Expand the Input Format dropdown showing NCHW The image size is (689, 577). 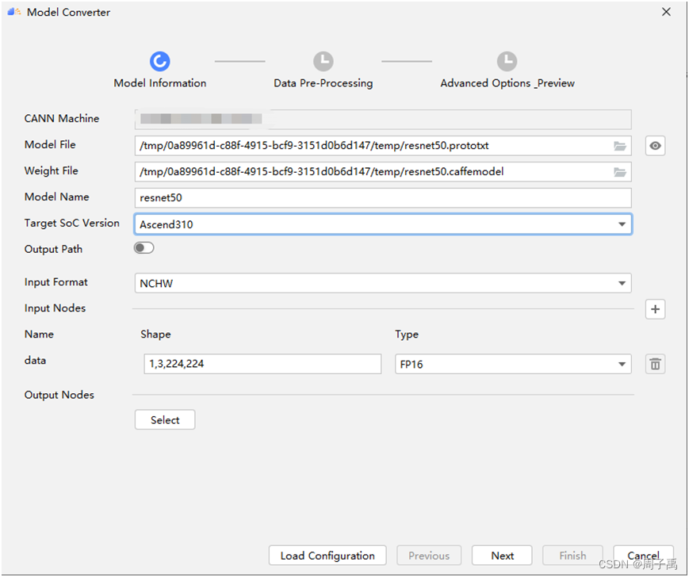click(x=622, y=282)
